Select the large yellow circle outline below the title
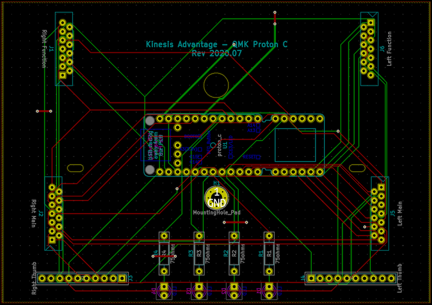The image size is (432, 305). pyautogui.click(x=216, y=85)
